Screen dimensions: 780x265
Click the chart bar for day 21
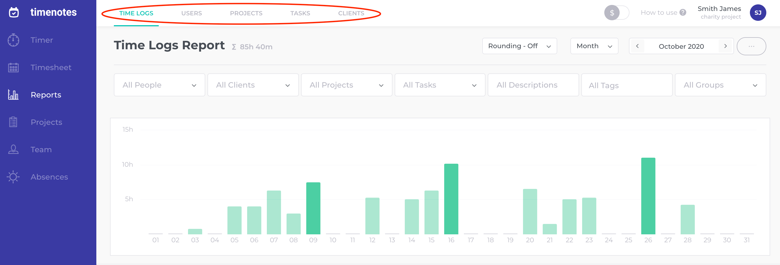pyautogui.click(x=550, y=229)
